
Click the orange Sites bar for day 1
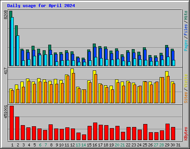(x=12, y=96)
